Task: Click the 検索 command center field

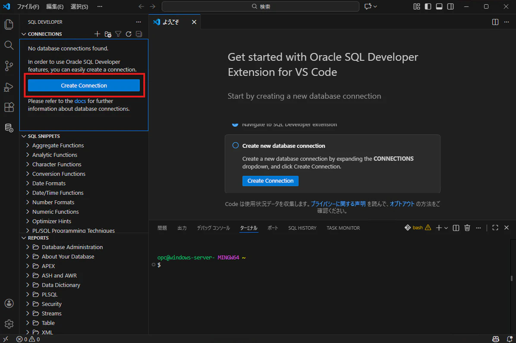Action: [260, 6]
